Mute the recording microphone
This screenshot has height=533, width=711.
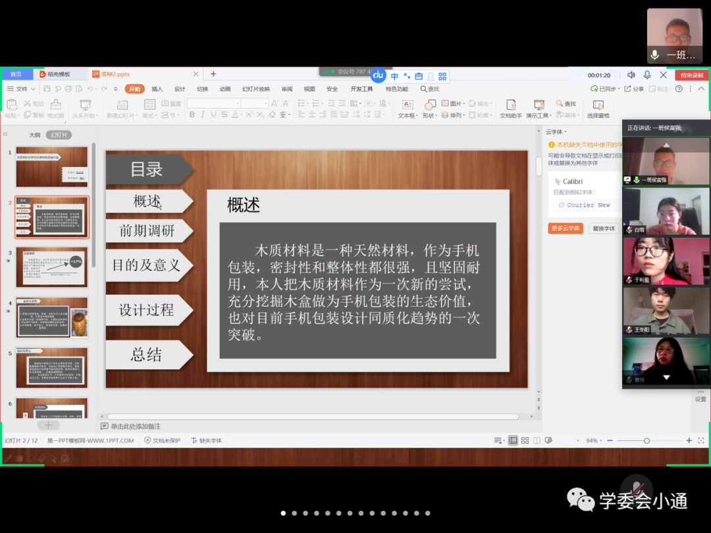click(x=647, y=75)
